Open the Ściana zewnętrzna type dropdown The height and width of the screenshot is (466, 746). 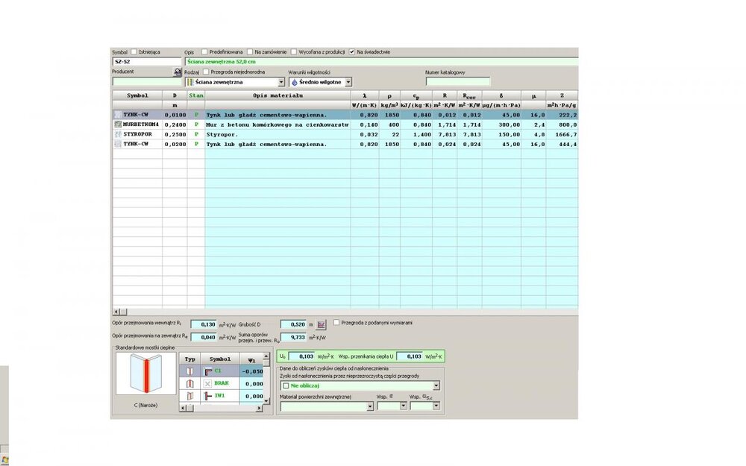pos(281,82)
